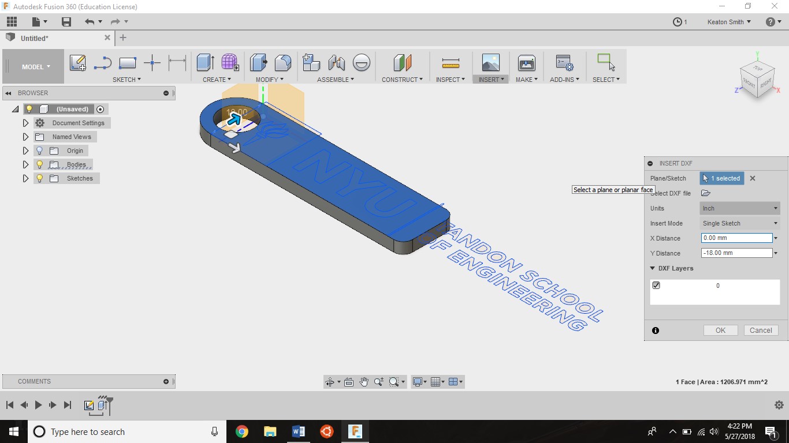This screenshot has width=789, height=443.
Task: Expand the Document Settings node
Action: [x=25, y=123]
